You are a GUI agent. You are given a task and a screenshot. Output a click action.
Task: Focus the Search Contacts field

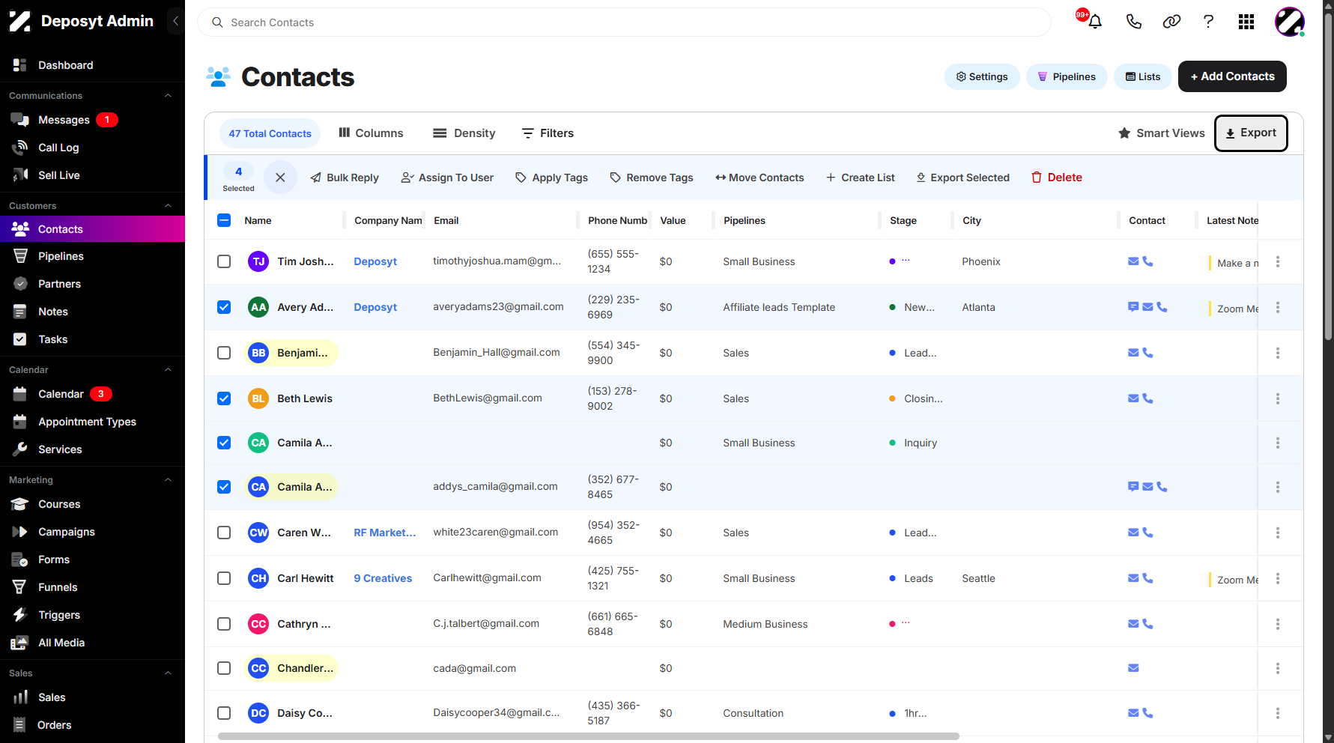click(624, 22)
